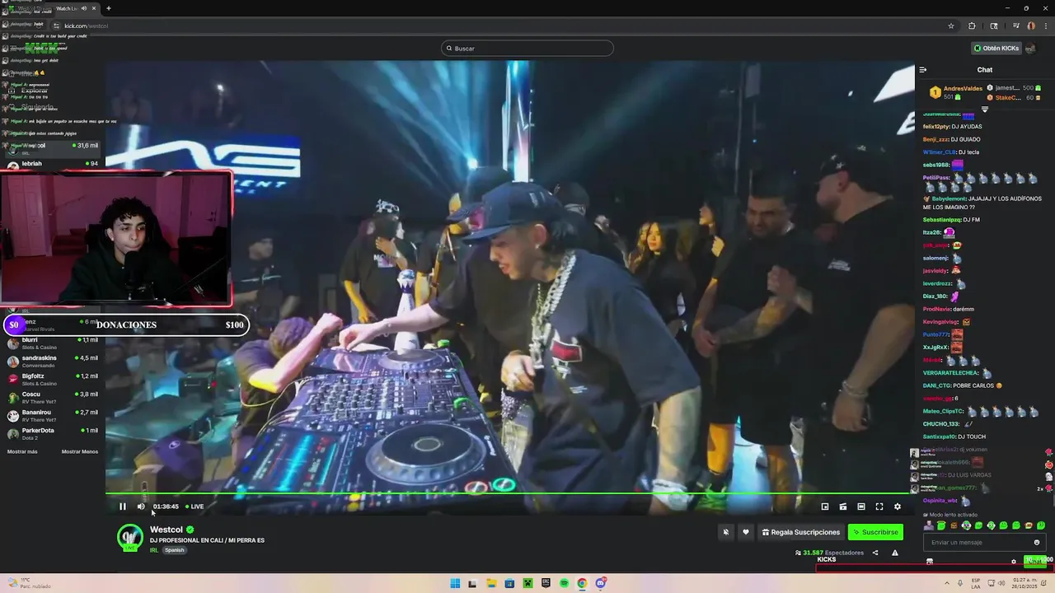This screenshot has height=593, width=1055.
Task: Click Regala Suscripciones button
Action: click(801, 532)
